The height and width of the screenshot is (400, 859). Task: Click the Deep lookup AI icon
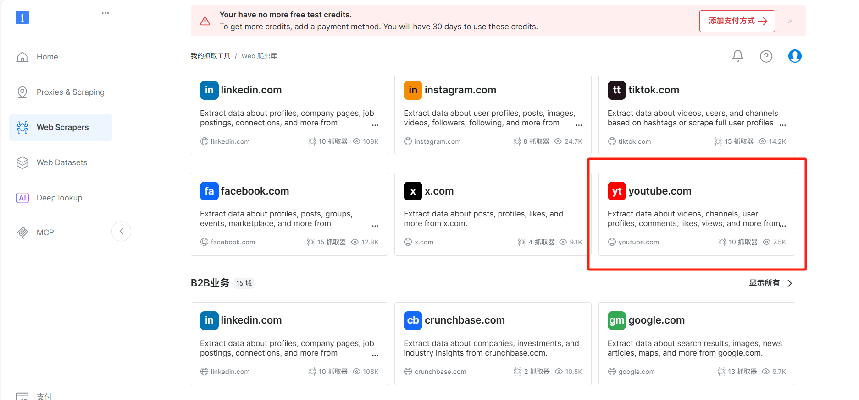click(x=22, y=198)
